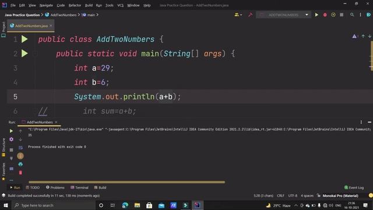373x210 pixels.
Task: Toggle read-only lock icon in status bar
Action: (319, 195)
